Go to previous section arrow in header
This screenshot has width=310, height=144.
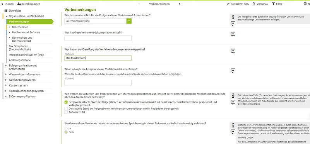coord(139,4)
